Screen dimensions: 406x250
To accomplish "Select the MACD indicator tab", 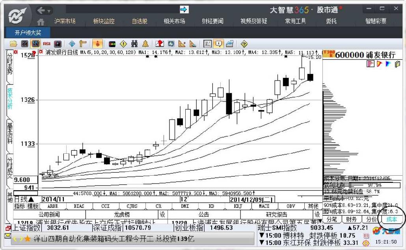I will [264, 206].
